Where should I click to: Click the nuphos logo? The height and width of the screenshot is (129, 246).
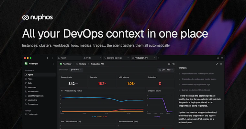(38, 18)
